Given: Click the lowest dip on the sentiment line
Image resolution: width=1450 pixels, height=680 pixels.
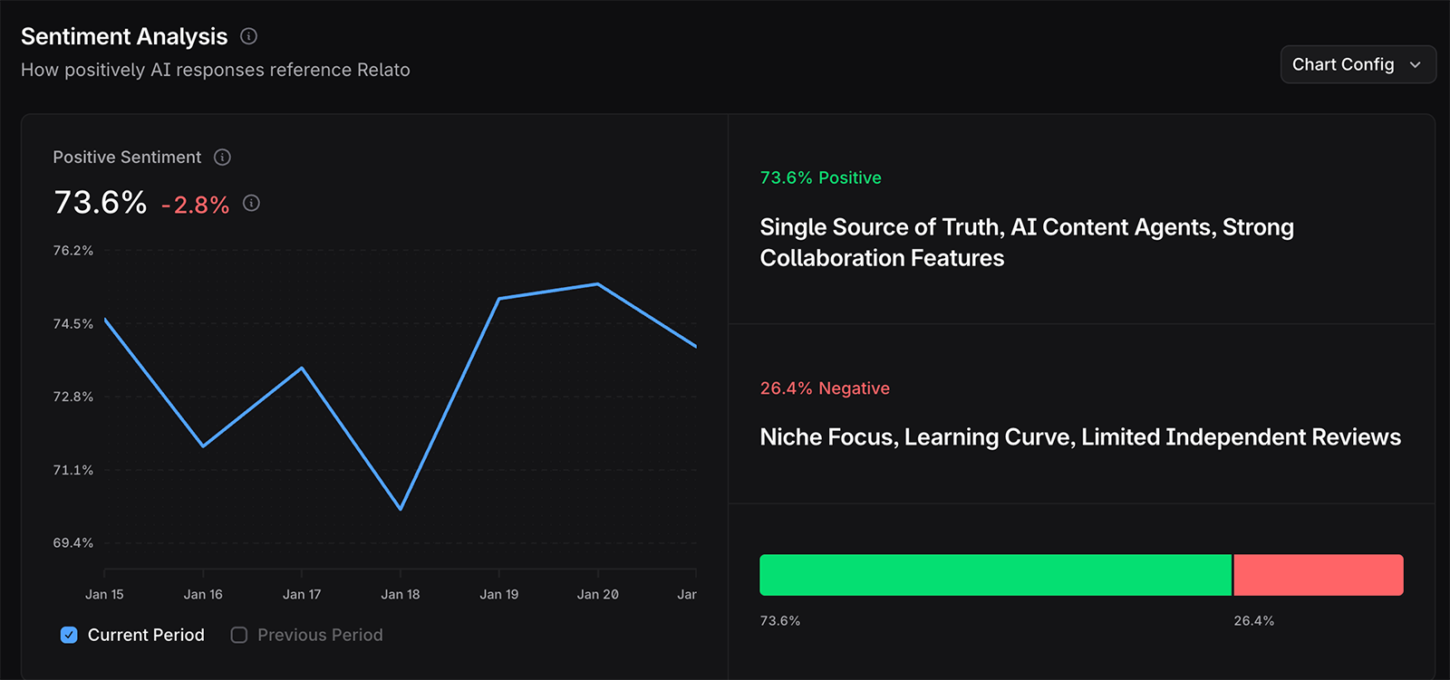Looking at the screenshot, I should (x=401, y=509).
